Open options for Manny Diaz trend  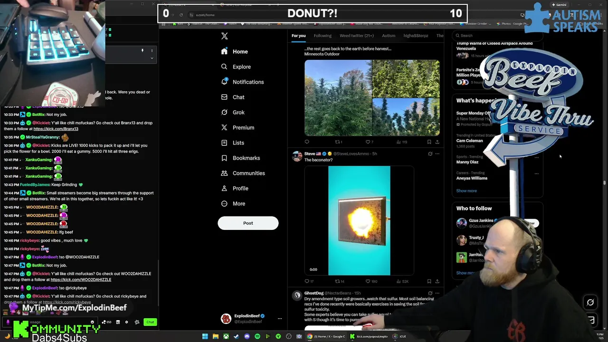coord(536,157)
